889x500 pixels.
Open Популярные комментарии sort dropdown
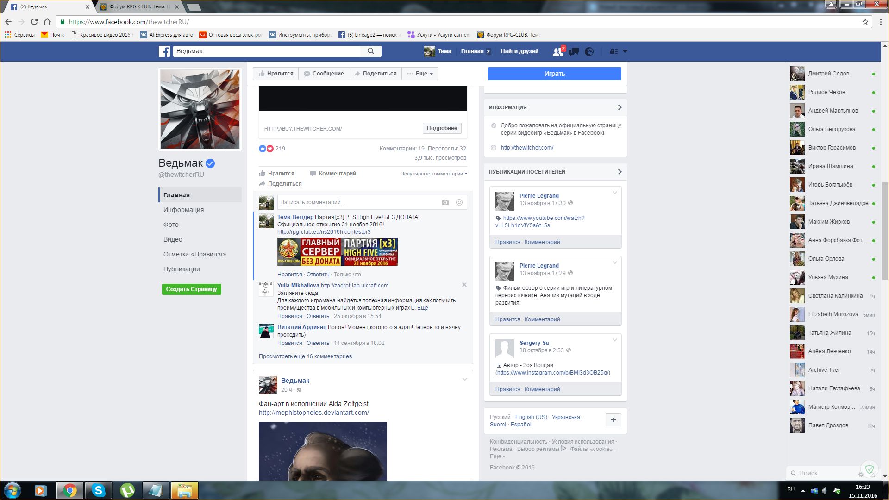coord(434,174)
